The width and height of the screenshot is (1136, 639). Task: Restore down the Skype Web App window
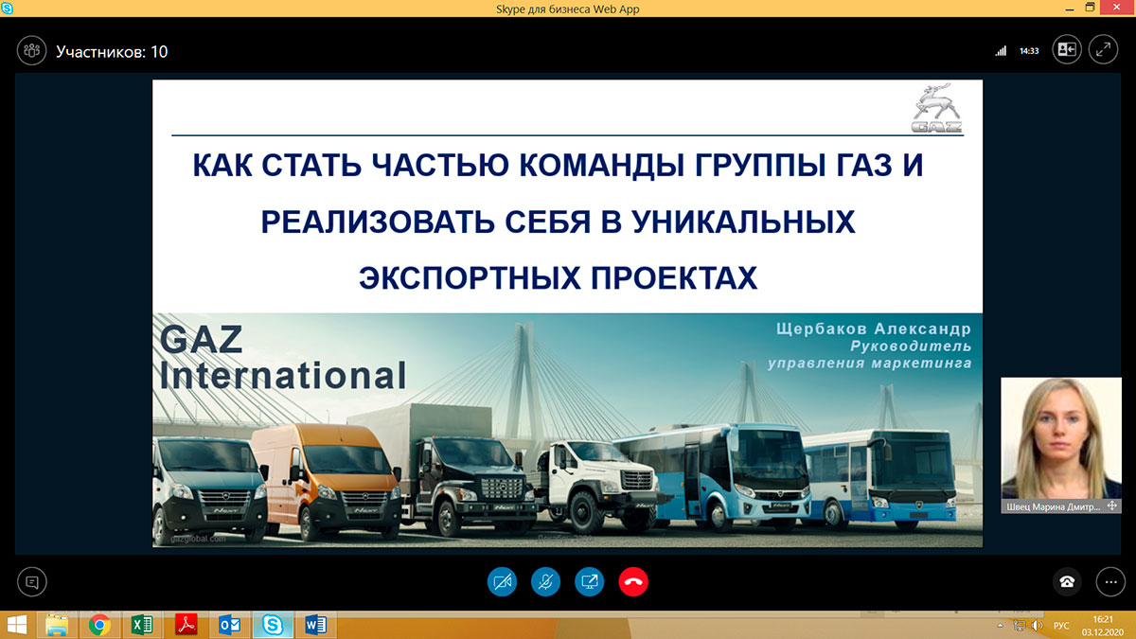click(1091, 8)
